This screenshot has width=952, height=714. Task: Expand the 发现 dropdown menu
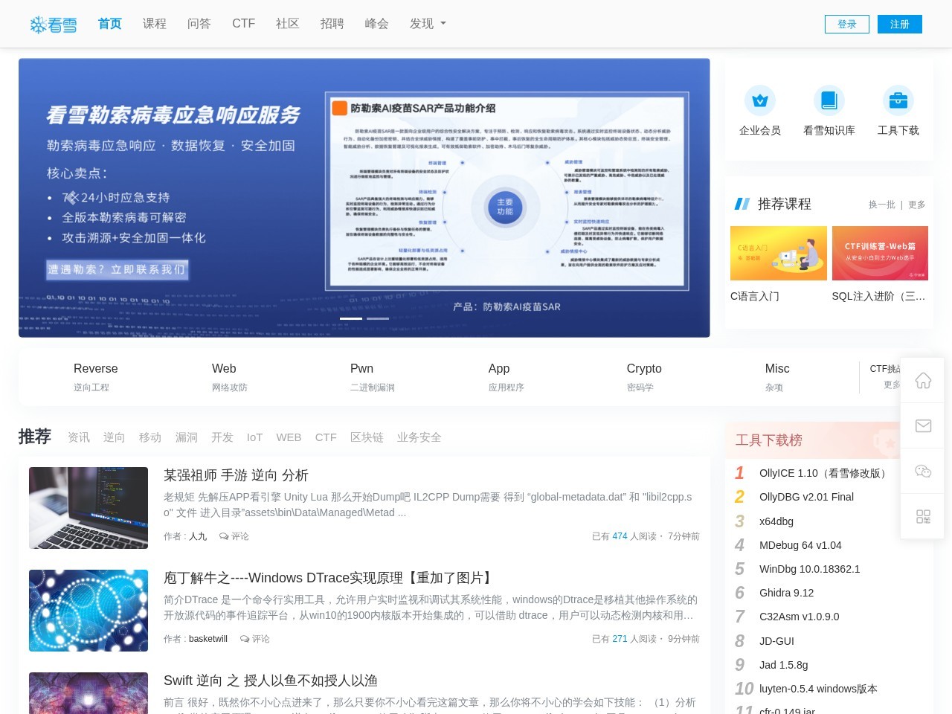point(428,24)
